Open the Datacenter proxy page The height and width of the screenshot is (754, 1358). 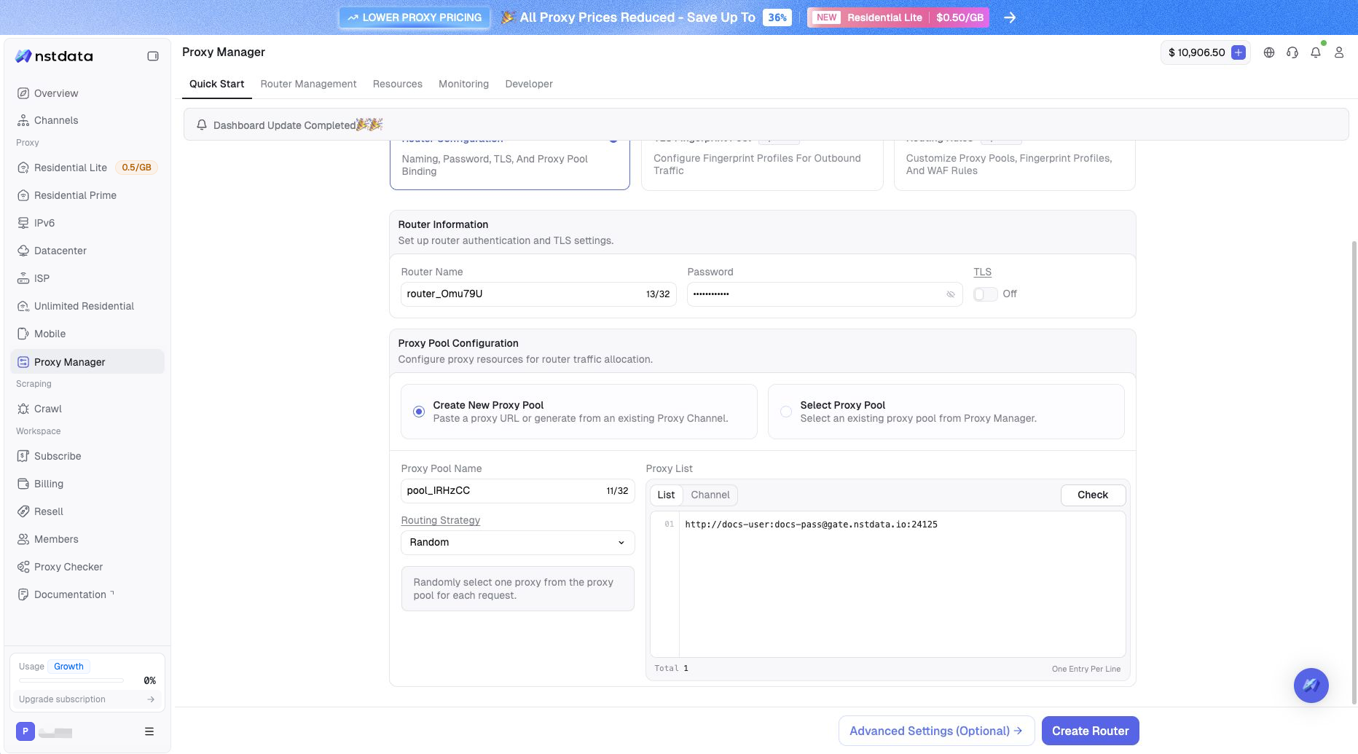click(x=87, y=251)
